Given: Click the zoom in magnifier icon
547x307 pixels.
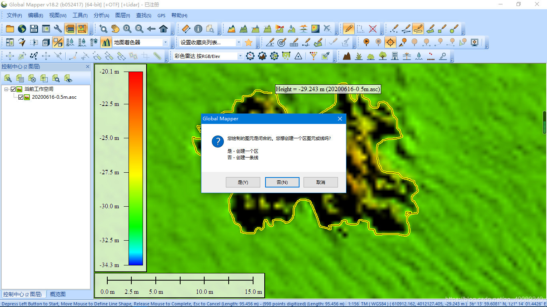Looking at the screenshot, I should coord(127,29).
